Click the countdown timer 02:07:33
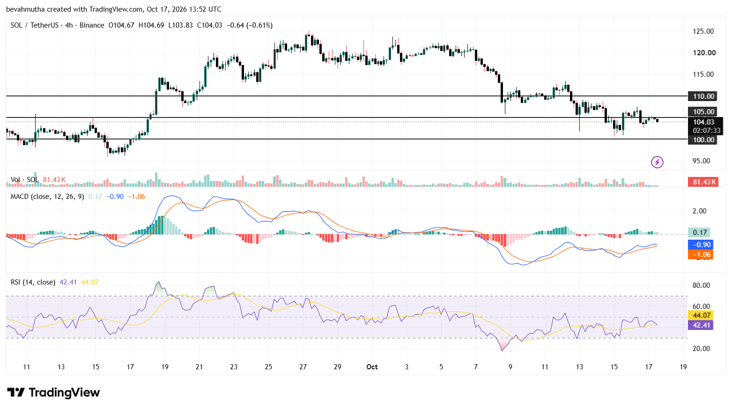The image size is (732, 410). pos(707,131)
